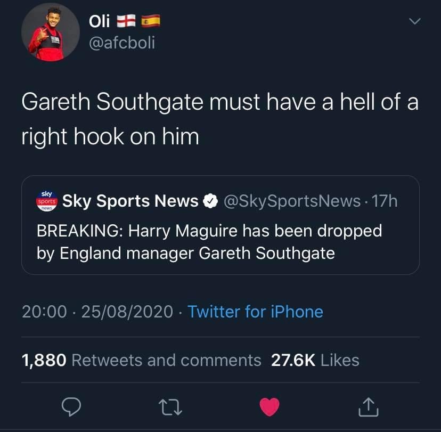Tap the retweet arrows icon

pyautogui.click(x=170, y=407)
